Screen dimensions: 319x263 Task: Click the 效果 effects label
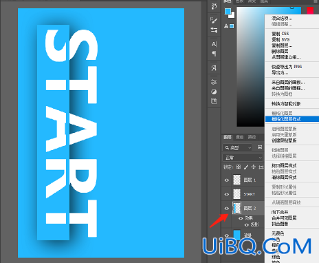coord(248,218)
